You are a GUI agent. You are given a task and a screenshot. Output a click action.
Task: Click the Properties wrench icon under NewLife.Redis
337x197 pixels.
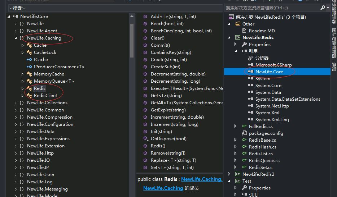pos(244,44)
